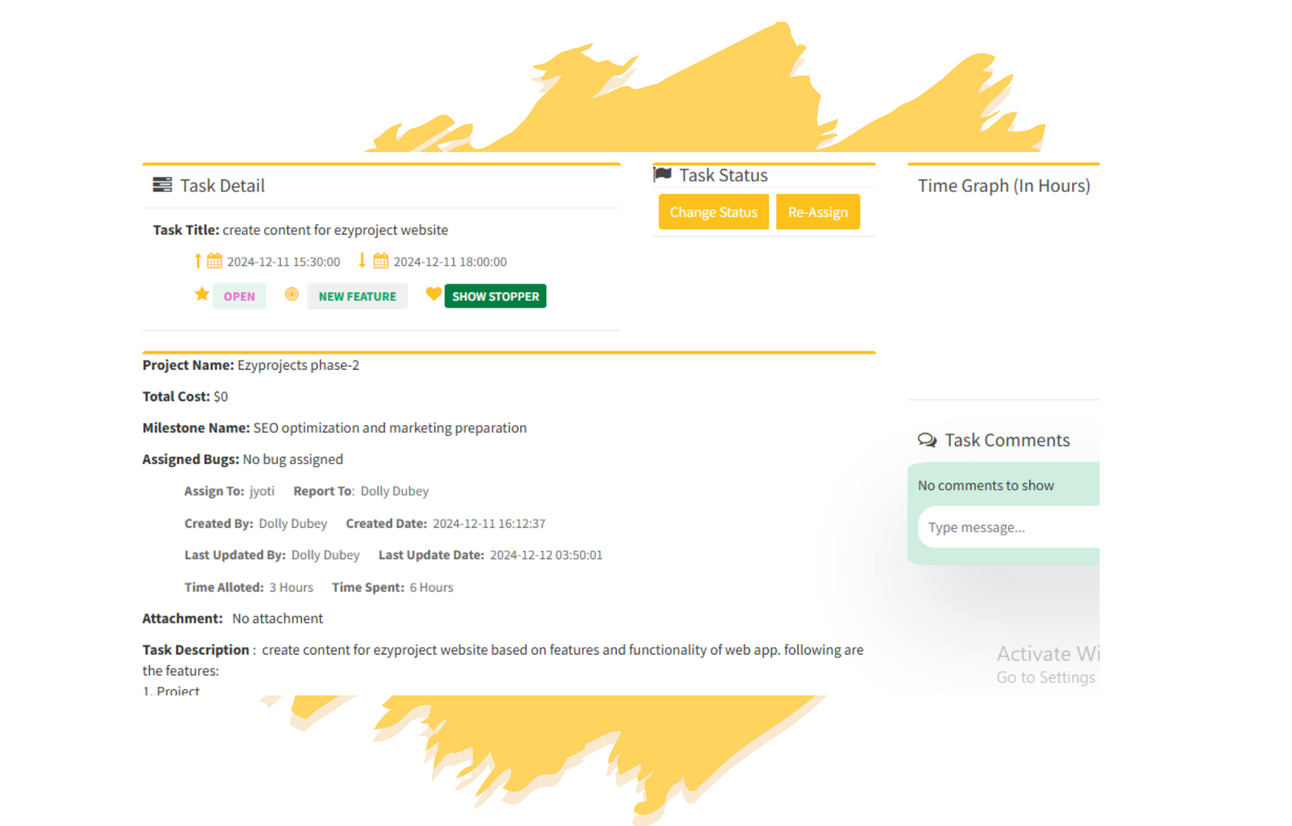This screenshot has height=826, width=1292.
Task: Click the Ezyprojects phase-2 project name
Action: point(298,365)
